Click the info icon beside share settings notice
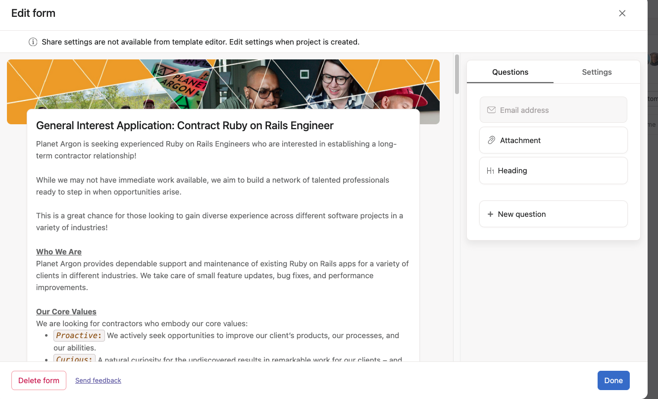Viewport: 658px width, 399px height. 33,42
